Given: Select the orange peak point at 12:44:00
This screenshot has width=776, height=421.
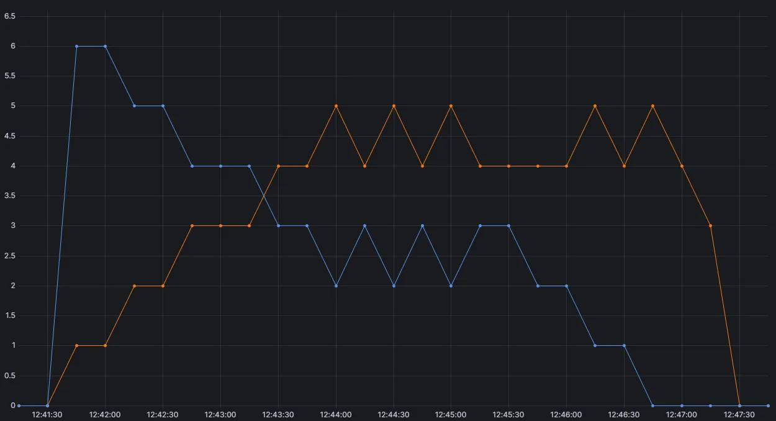Looking at the screenshot, I should (x=336, y=106).
